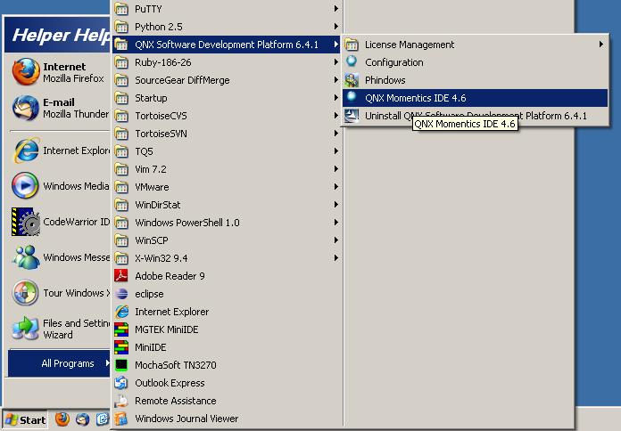Click the Phindows icon
Image resolution: width=621 pixels, height=431 pixels.
tap(352, 80)
